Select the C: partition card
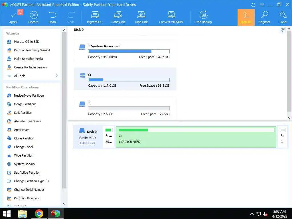 pyautogui.click(x=125, y=79)
